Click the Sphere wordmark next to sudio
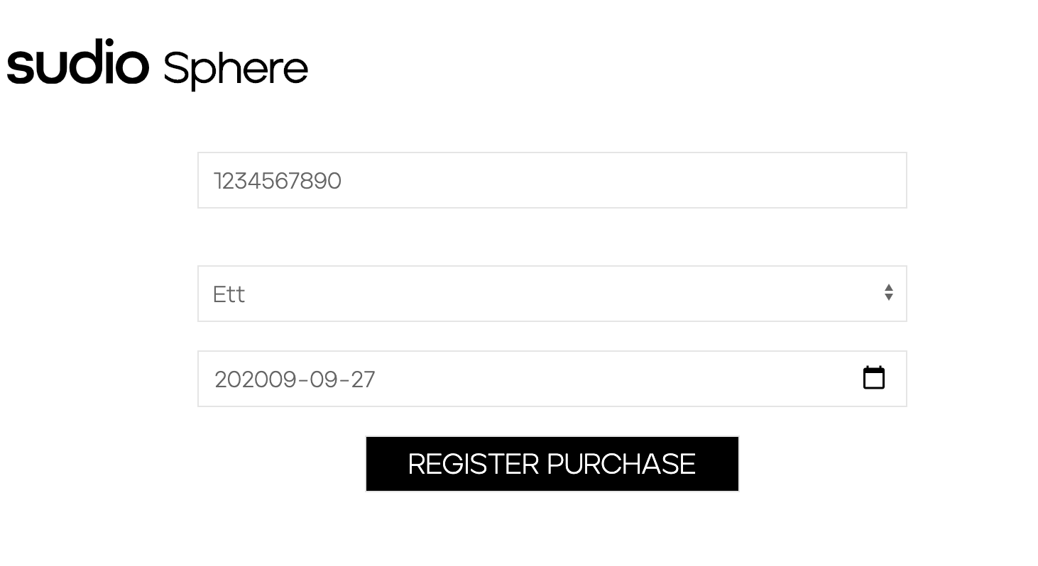This screenshot has height=566, width=1038. tap(236, 70)
